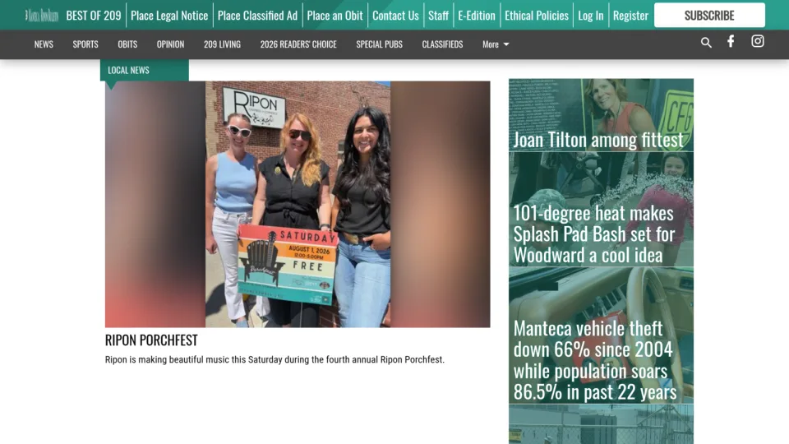Open the CLASSIFIEDS section
The image size is (789, 444).
pos(442,44)
